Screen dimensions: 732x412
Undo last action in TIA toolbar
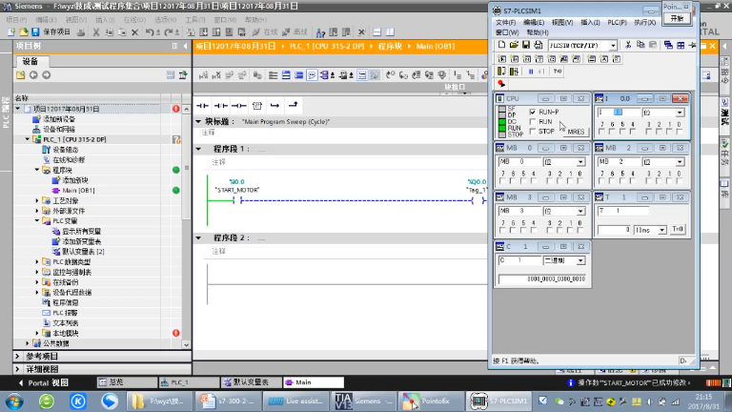[150, 32]
